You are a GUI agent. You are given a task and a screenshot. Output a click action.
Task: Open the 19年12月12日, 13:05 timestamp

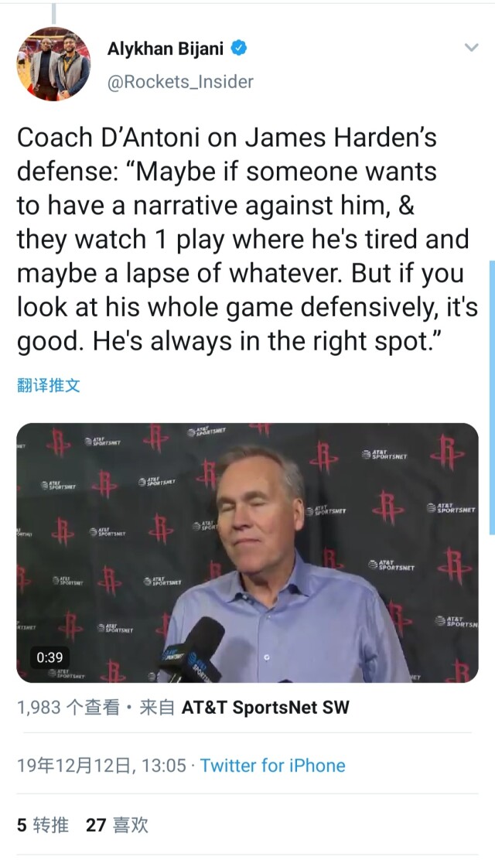pyautogui.click(x=101, y=765)
